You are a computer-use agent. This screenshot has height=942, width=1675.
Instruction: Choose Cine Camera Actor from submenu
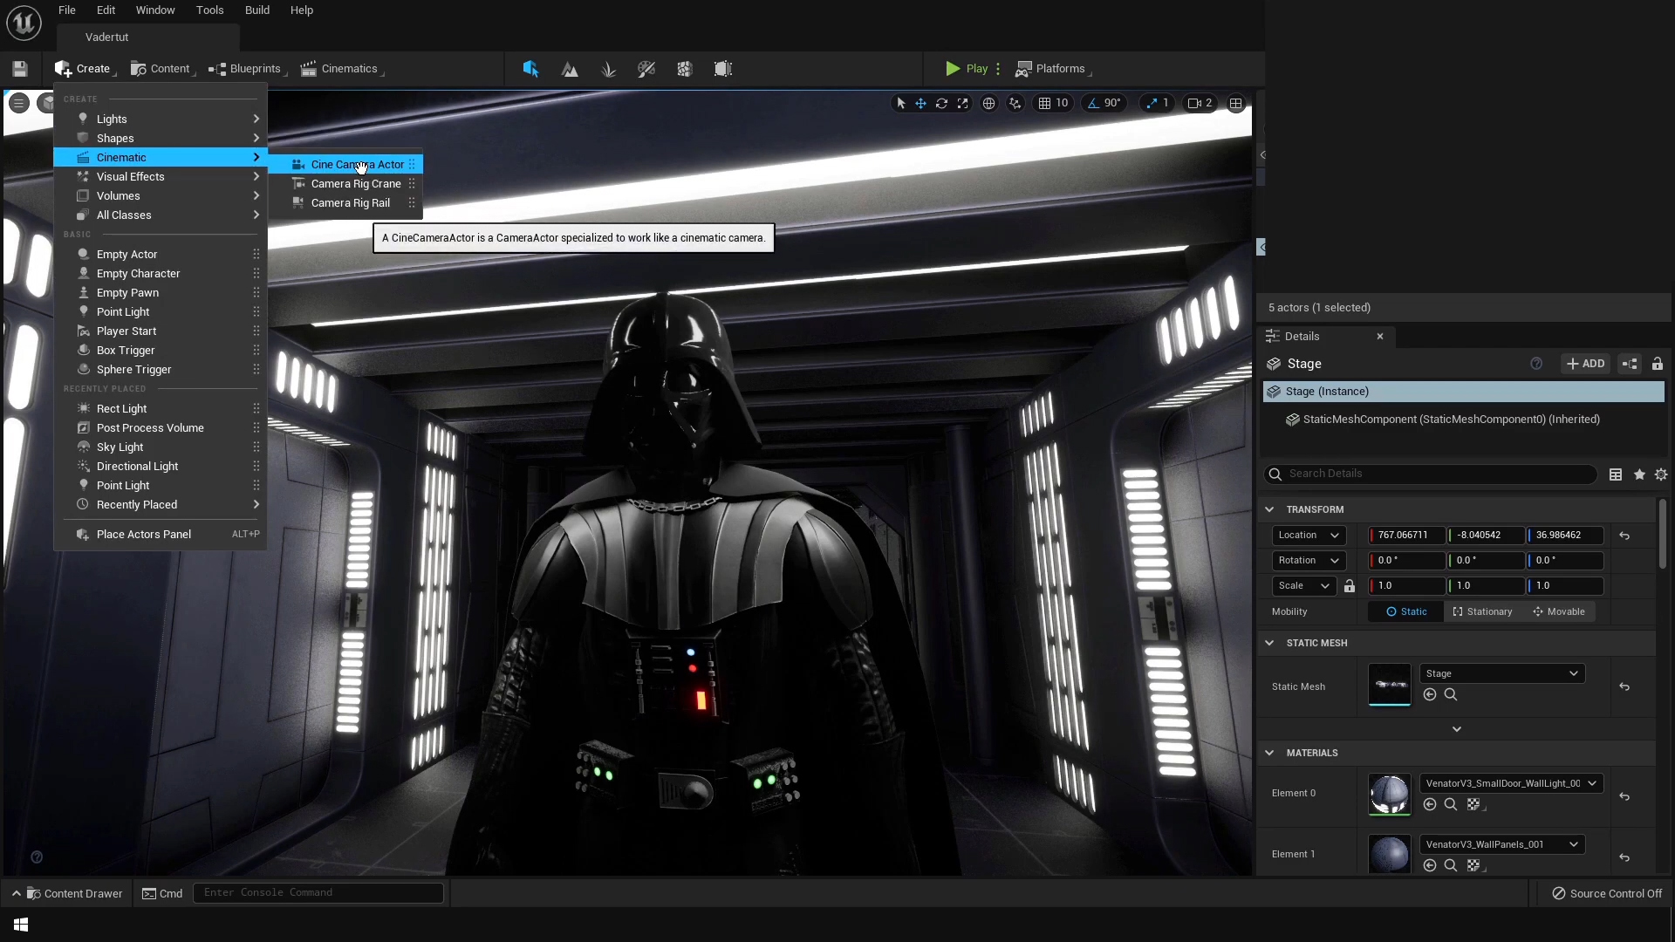[357, 165]
